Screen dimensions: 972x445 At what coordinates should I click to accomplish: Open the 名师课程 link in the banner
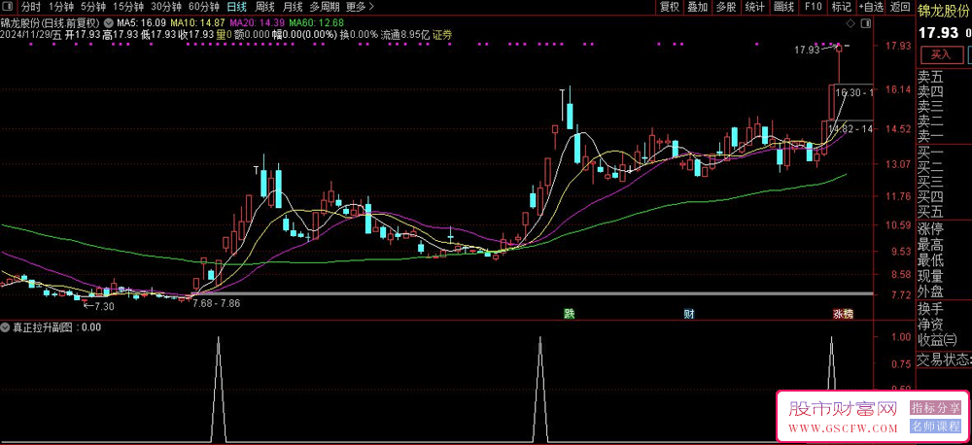click(x=935, y=427)
